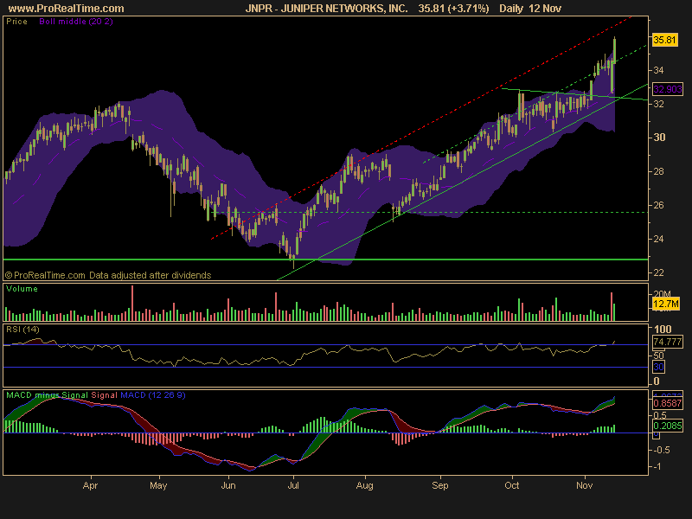This screenshot has width=692, height=519.
Task: Click the Oct date axis label
Action: 512,485
